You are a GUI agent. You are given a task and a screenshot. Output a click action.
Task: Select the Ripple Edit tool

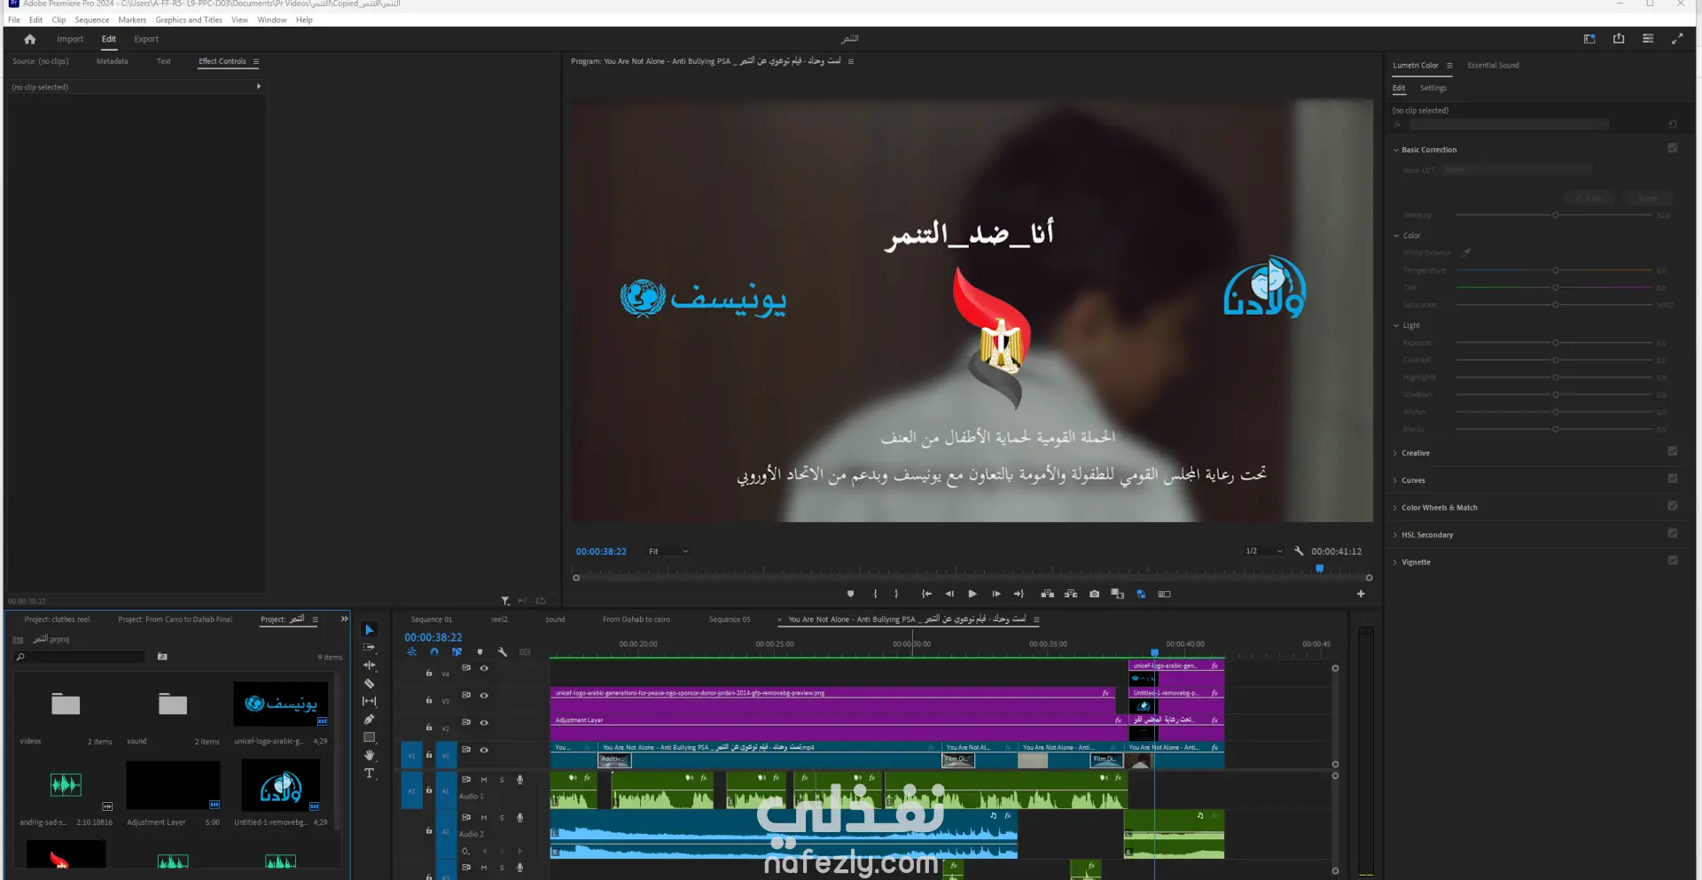pyautogui.click(x=370, y=666)
